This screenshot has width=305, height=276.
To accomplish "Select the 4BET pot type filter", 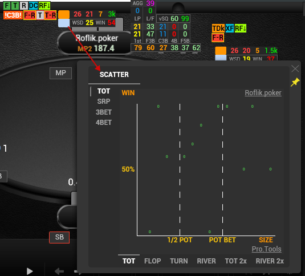I will pyautogui.click(x=104, y=123).
